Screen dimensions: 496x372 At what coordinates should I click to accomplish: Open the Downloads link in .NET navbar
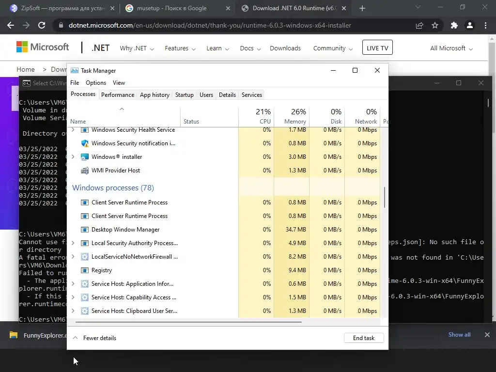tap(285, 48)
